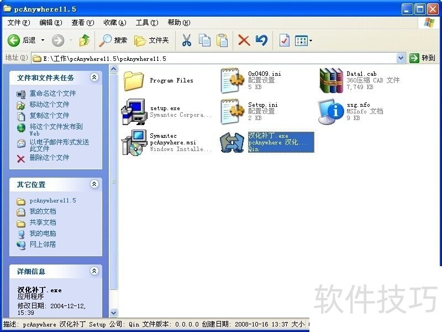Click the move file task icon
The image size is (442, 332).
tap(21, 105)
